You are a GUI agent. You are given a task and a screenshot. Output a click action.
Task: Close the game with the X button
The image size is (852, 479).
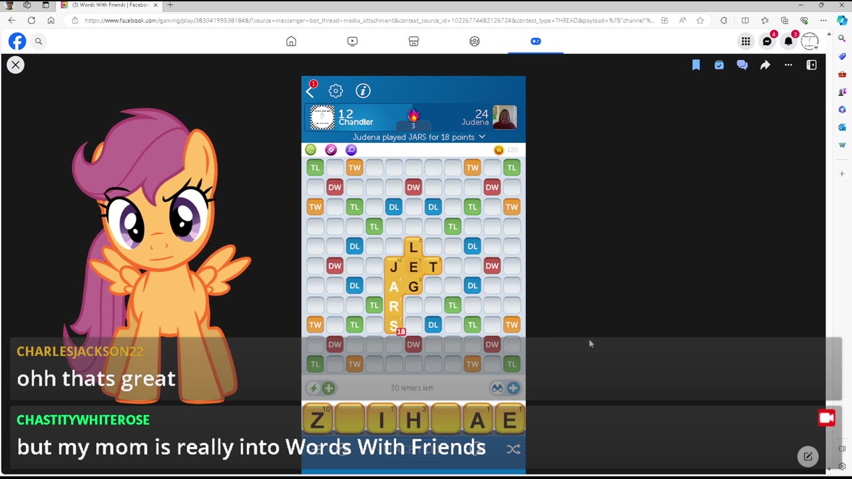coord(15,65)
